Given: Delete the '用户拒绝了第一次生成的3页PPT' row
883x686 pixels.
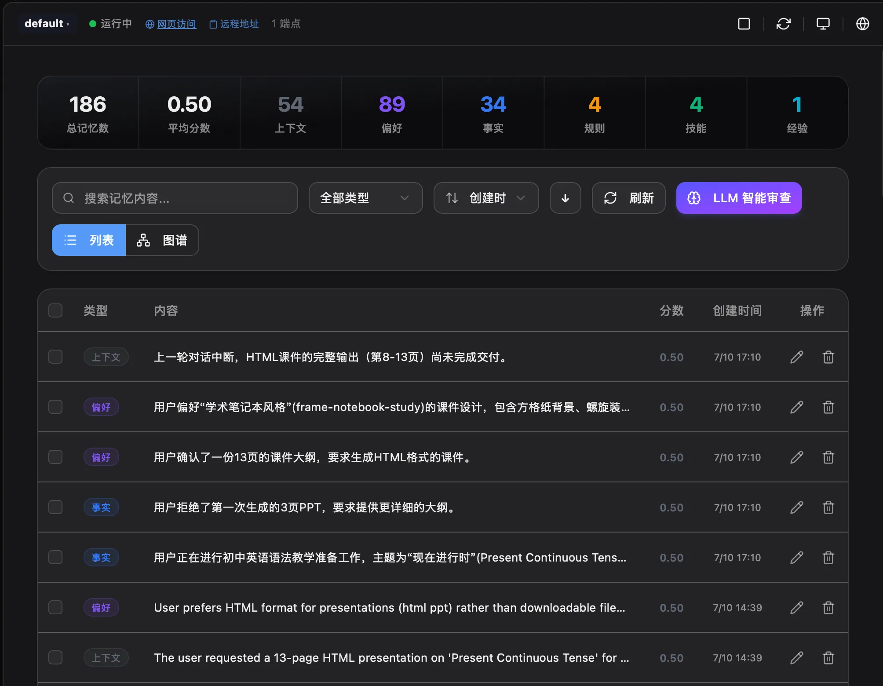Looking at the screenshot, I should [x=828, y=507].
